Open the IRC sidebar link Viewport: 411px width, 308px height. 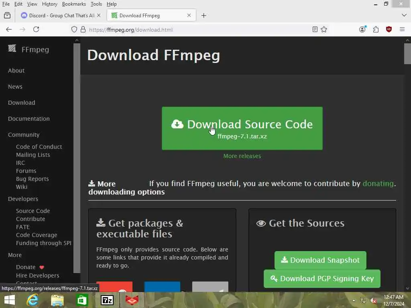coord(20,163)
